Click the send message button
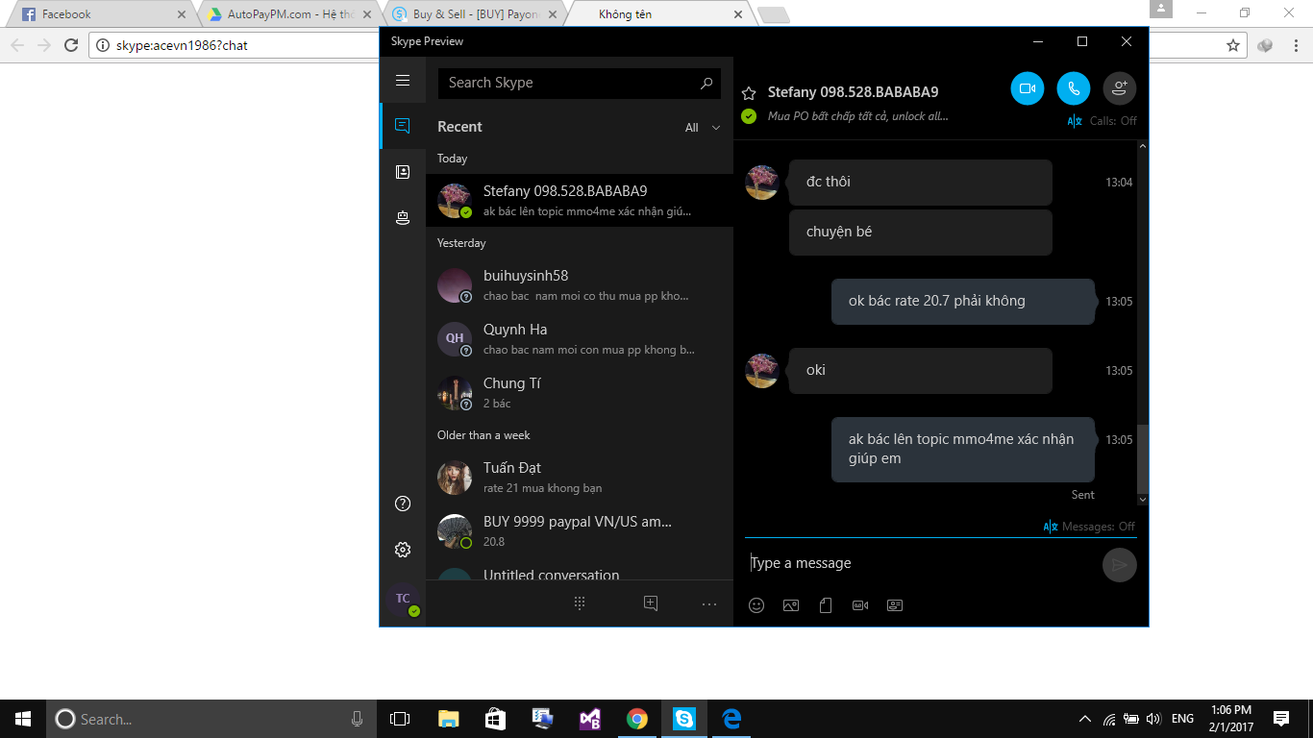The height and width of the screenshot is (738, 1313). tap(1120, 565)
